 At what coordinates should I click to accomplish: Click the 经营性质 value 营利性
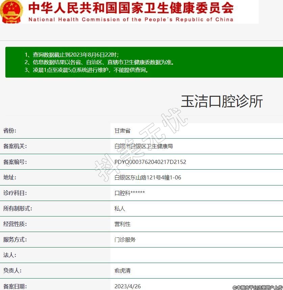pyautogui.click(x=122, y=224)
